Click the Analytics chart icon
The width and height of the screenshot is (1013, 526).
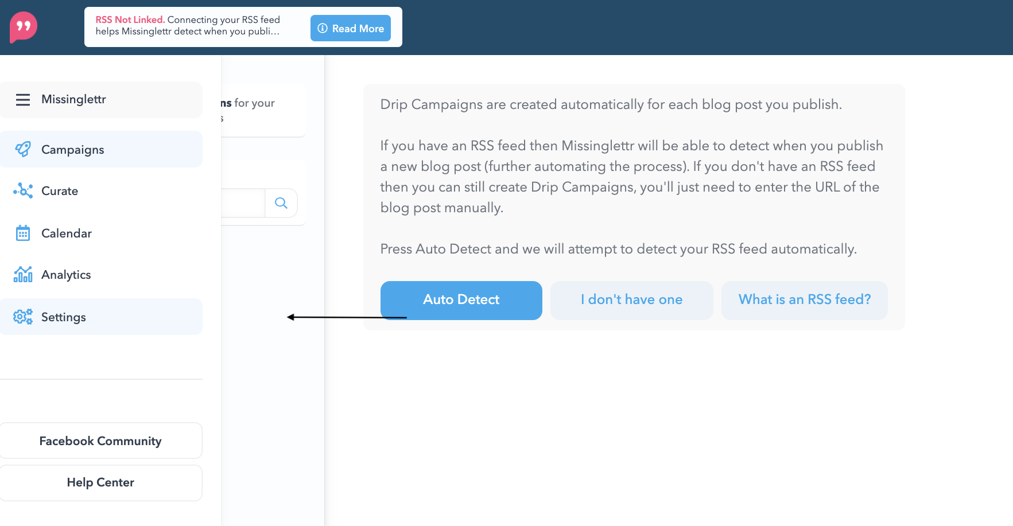tap(23, 274)
